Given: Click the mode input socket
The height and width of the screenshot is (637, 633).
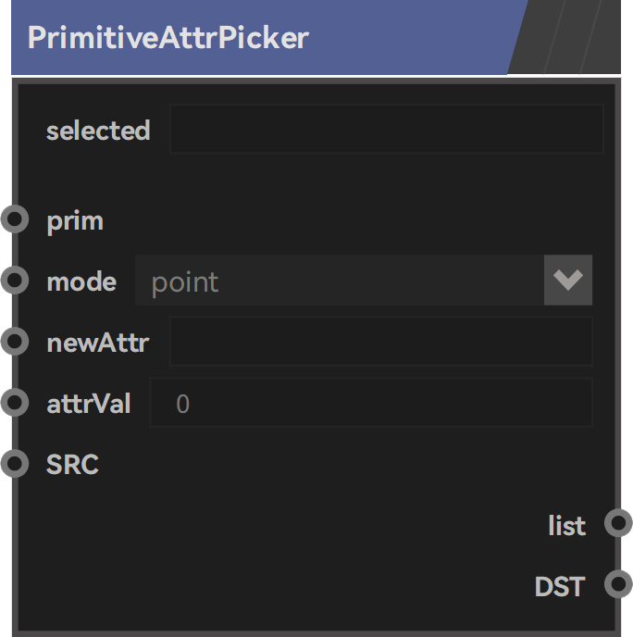Looking at the screenshot, I should [15, 280].
